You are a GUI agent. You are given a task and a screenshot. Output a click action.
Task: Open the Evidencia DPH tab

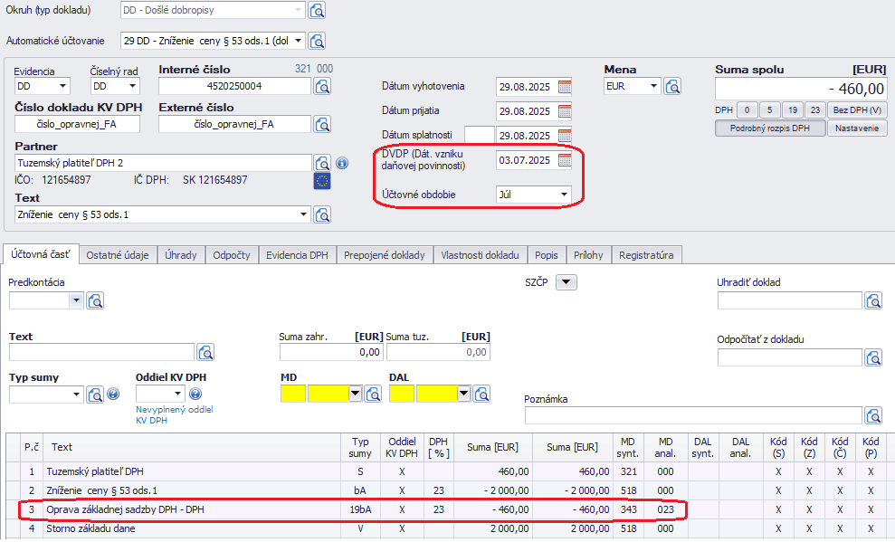tap(297, 255)
